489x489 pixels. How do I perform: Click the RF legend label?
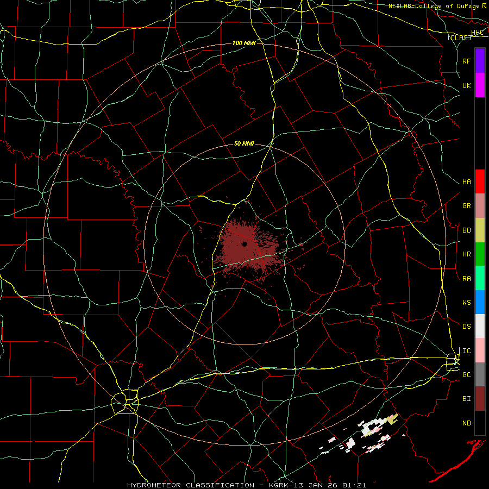tap(466, 61)
